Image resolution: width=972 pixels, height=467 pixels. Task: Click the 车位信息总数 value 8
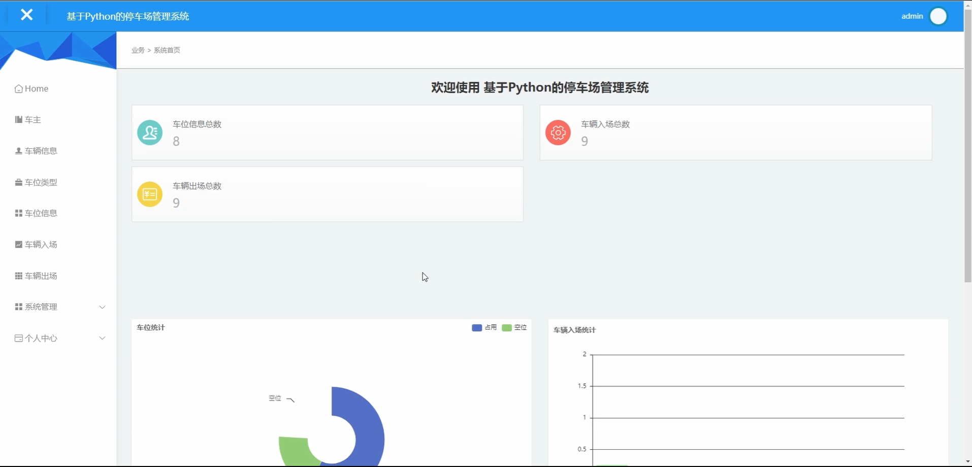click(x=176, y=141)
